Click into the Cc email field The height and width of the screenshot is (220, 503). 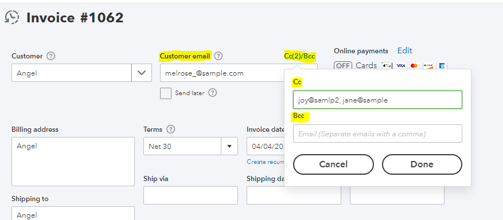click(377, 100)
